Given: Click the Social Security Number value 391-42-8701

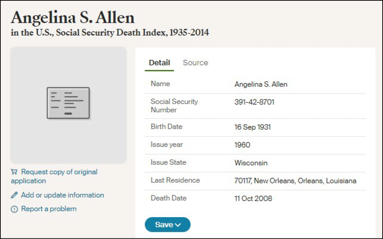Looking at the screenshot, I should click(x=254, y=102).
